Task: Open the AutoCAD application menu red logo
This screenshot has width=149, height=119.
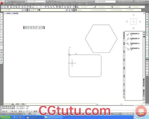Action: click(x=2, y=2)
